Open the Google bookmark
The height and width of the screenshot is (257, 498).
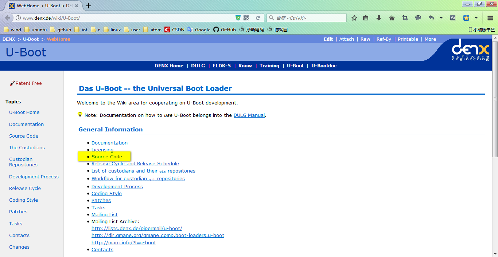click(x=199, y=29)
